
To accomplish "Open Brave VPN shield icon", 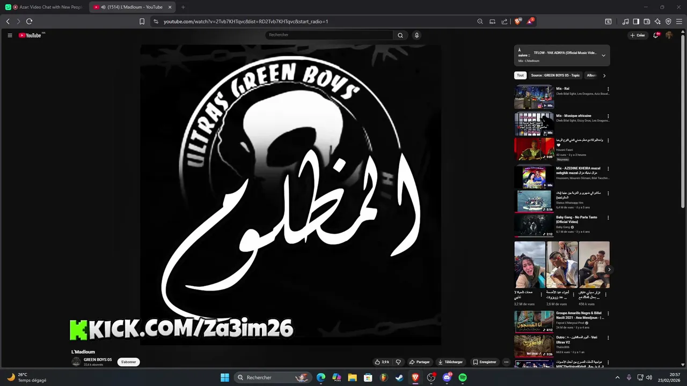I will [668, 21].
